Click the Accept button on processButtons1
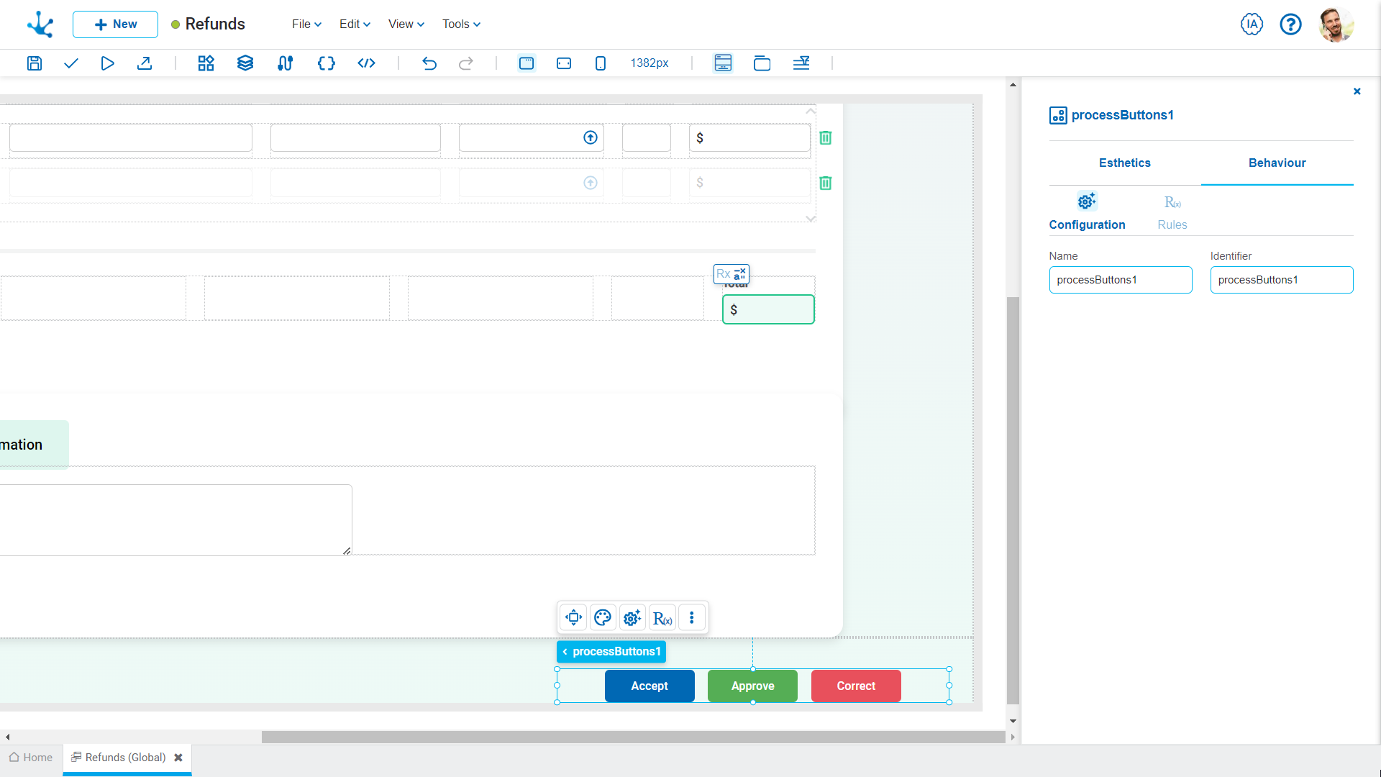1381x777 pixels. point(649,686)
